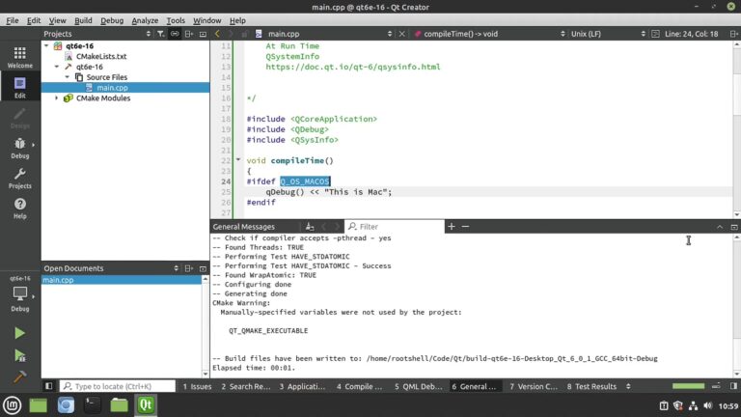This screenshot has height=417, width=741.
Task: Toggle the right sidebar visibility
Action: [733, 386]
